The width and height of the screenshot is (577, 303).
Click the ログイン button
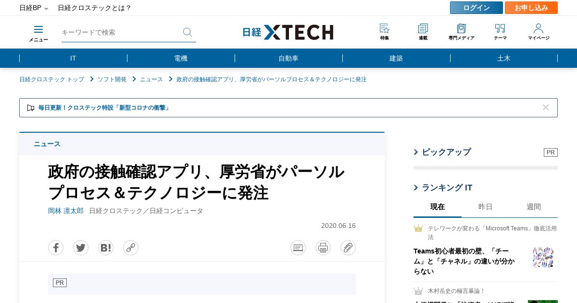[x=477, y=8]
